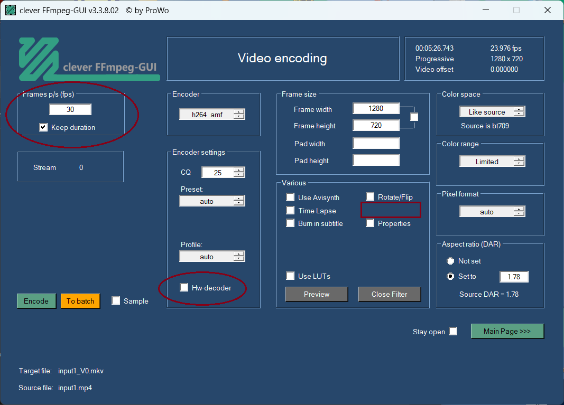Click the target file name input1_V0.mkv
Viewport: 564px width, 405px height.
[81, 371]
